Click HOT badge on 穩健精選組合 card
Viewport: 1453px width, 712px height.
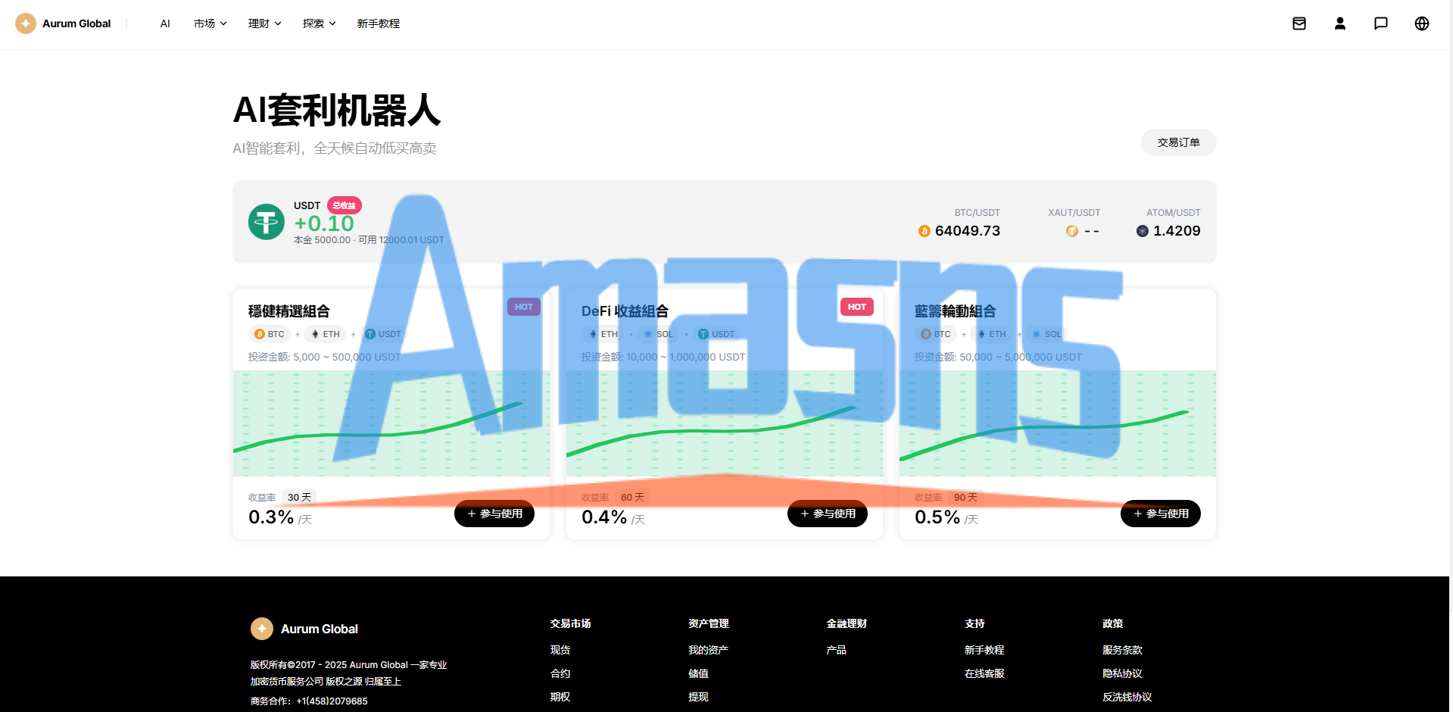[524, 307]
